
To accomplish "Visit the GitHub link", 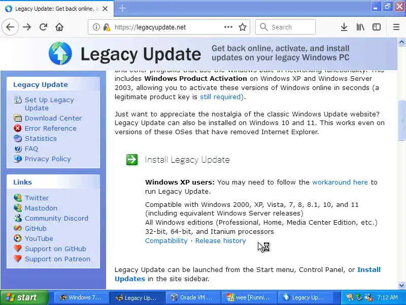I will 36,228.
